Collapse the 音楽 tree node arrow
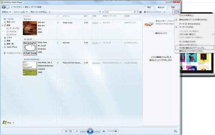The width and height of the screenshot is (215, 135). click(3, 25)
